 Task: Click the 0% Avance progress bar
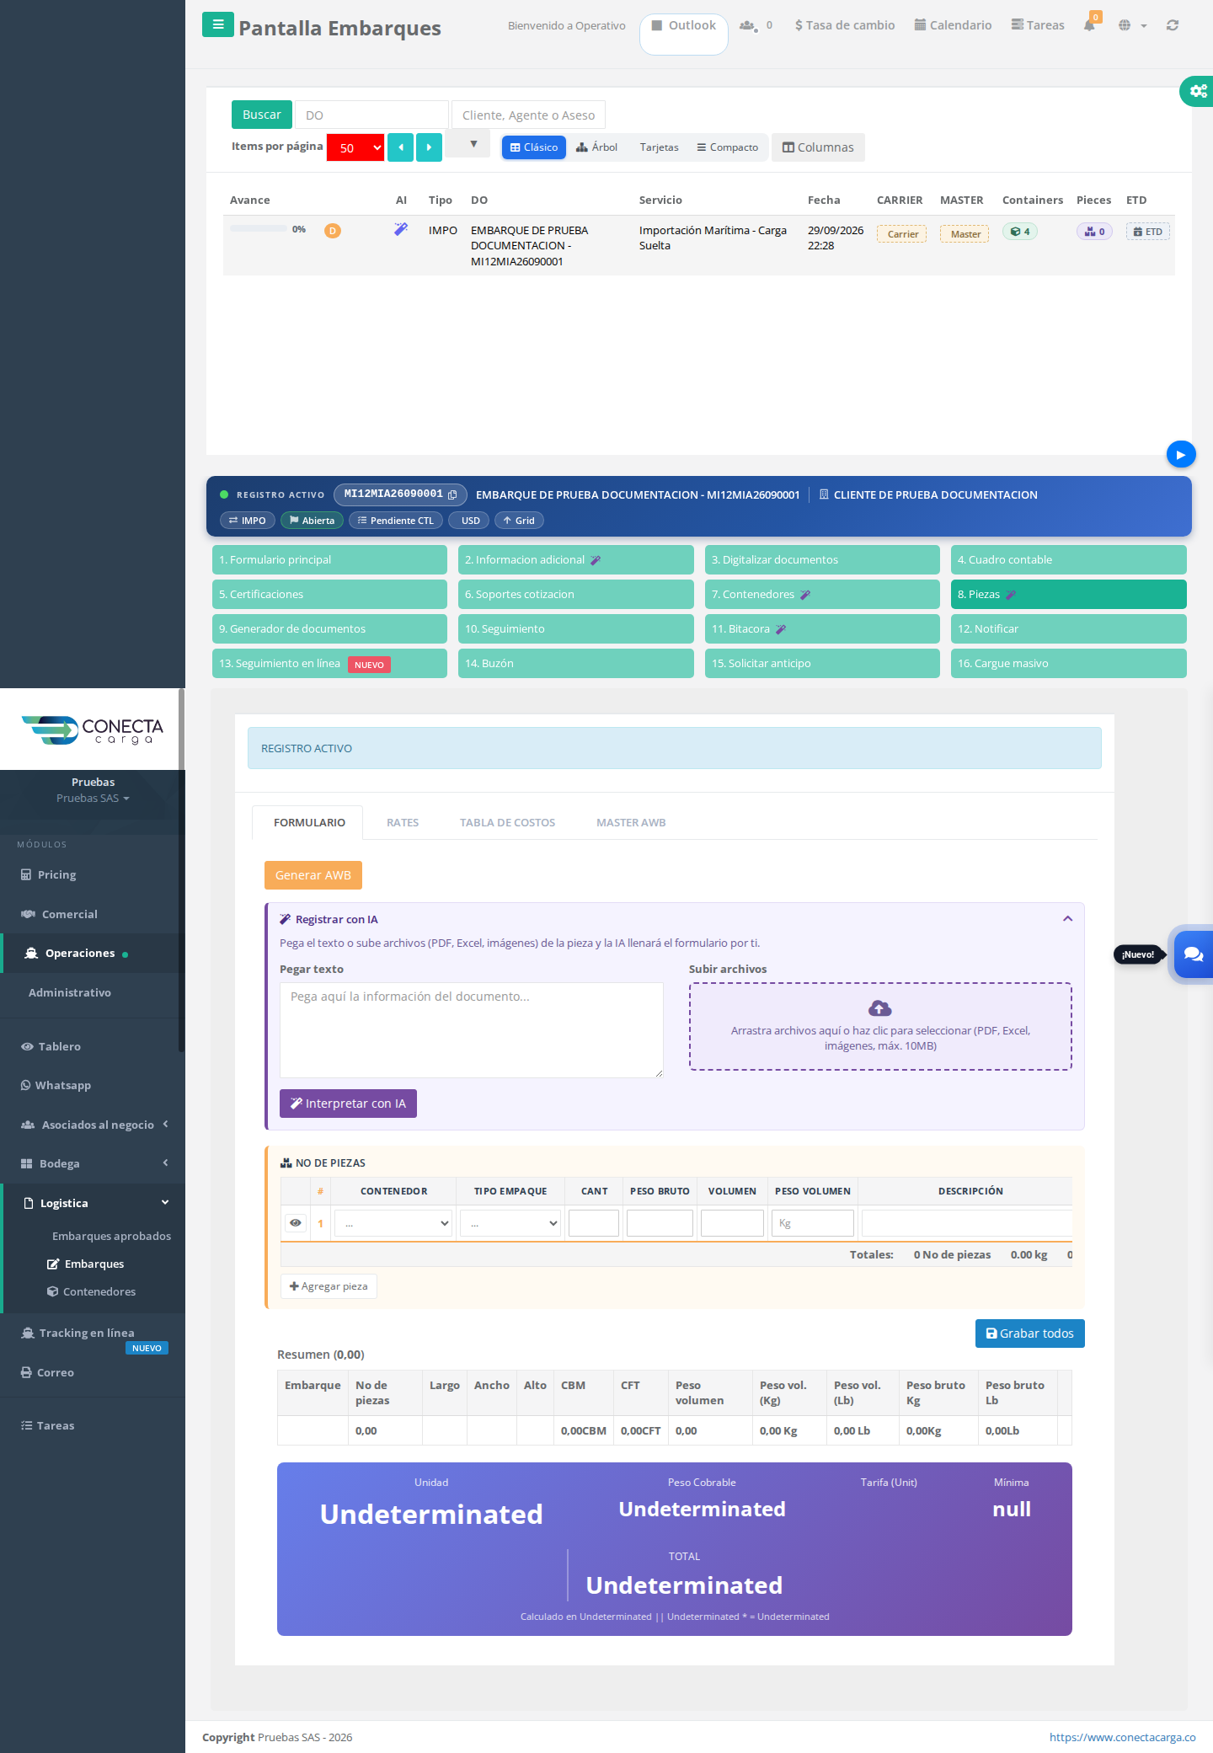259,228
